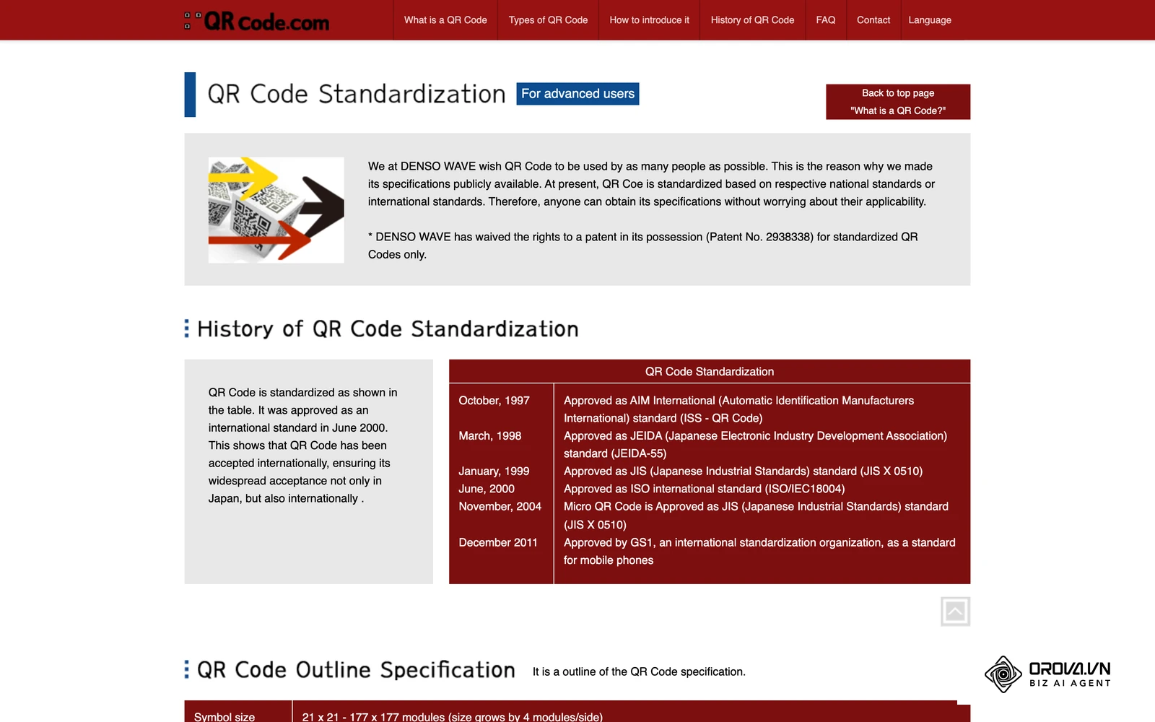
Task: Click the QR Code Outline Specification heading
Action: (356, 670)
